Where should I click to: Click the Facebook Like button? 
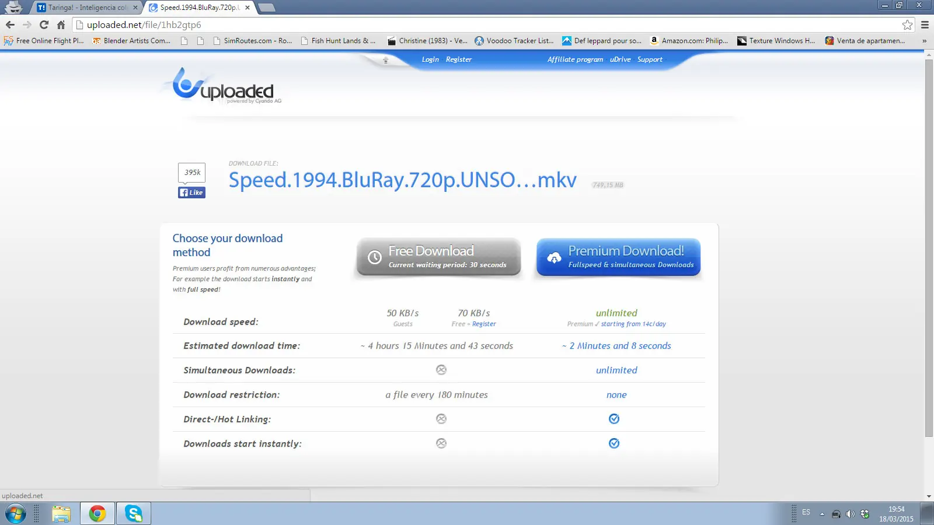coord(191,192)
